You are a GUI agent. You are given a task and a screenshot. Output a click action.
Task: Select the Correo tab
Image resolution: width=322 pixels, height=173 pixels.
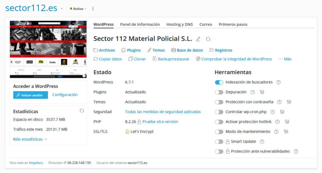point(206,24)
